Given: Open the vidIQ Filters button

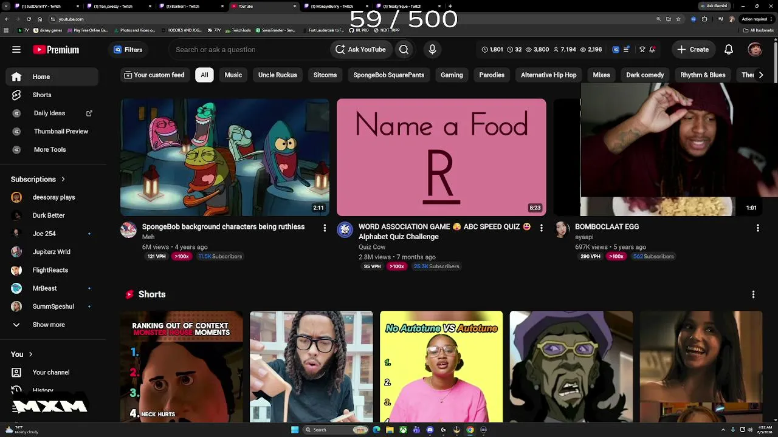Looking at the screenshot, I should (128, 50).
